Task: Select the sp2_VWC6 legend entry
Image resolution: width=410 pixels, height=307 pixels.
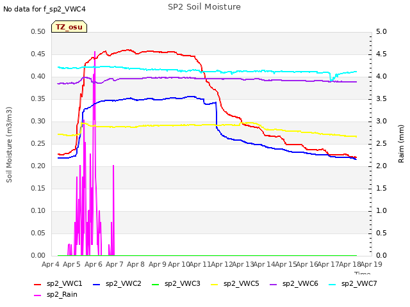Action: [x=293, y=283]
